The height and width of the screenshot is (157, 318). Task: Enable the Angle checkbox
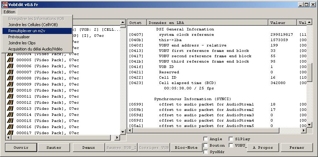pos(205,139)
